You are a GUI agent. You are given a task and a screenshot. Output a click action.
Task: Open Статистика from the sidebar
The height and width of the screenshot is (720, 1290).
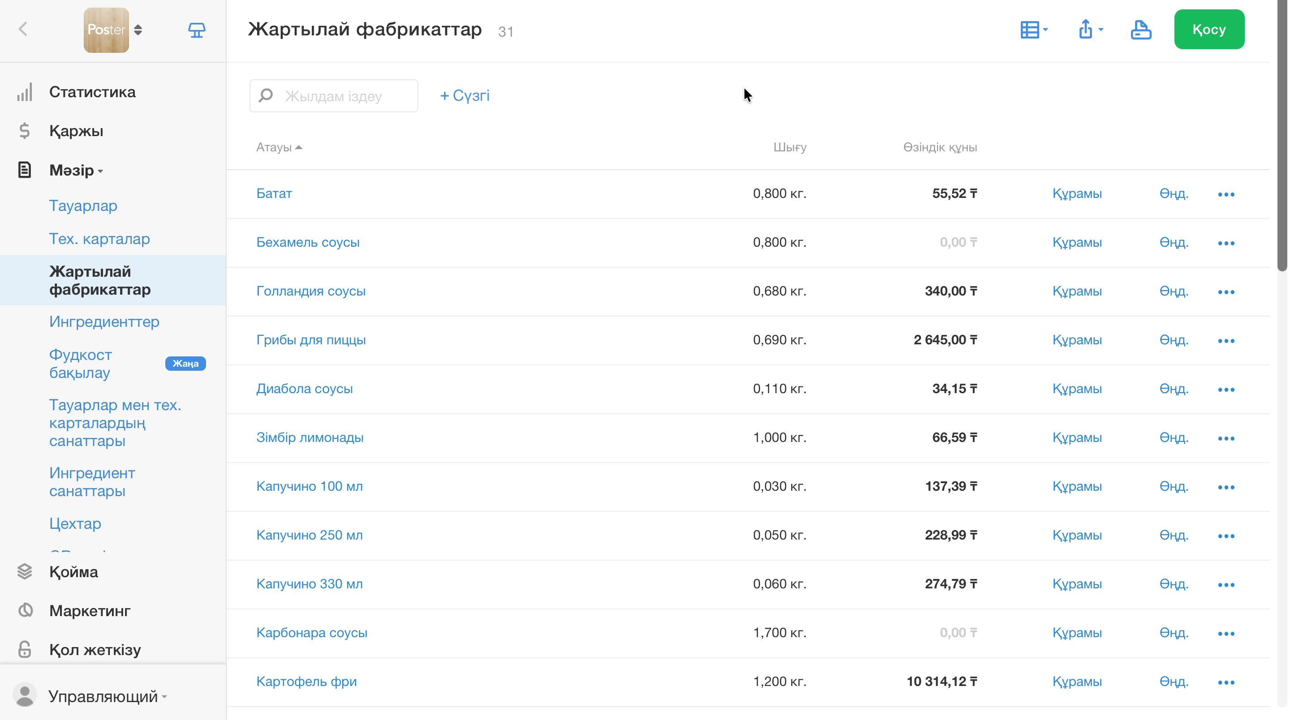pos(92,92)
